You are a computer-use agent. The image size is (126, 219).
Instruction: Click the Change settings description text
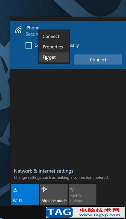pyautogui.click(x=61, y=177)
